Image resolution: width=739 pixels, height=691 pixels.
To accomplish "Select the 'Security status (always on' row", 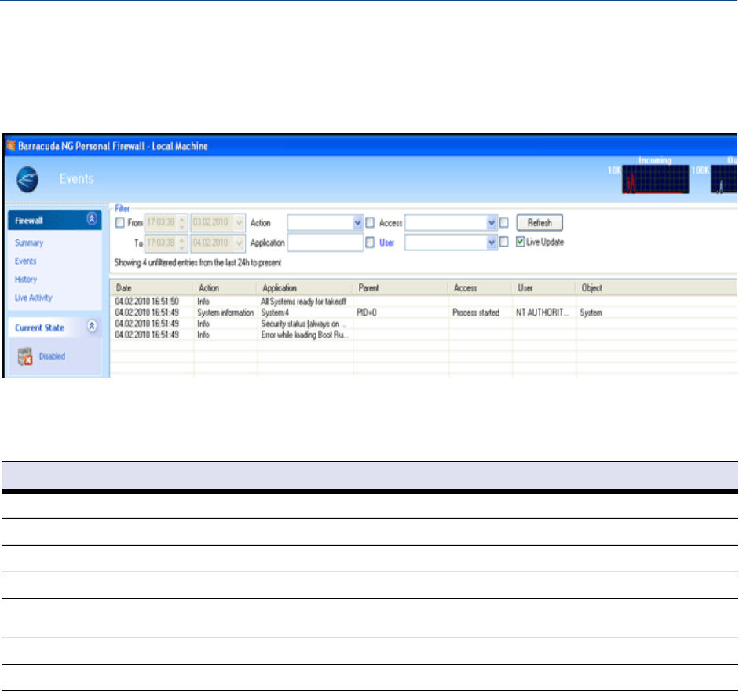I will tap(424, 324).
